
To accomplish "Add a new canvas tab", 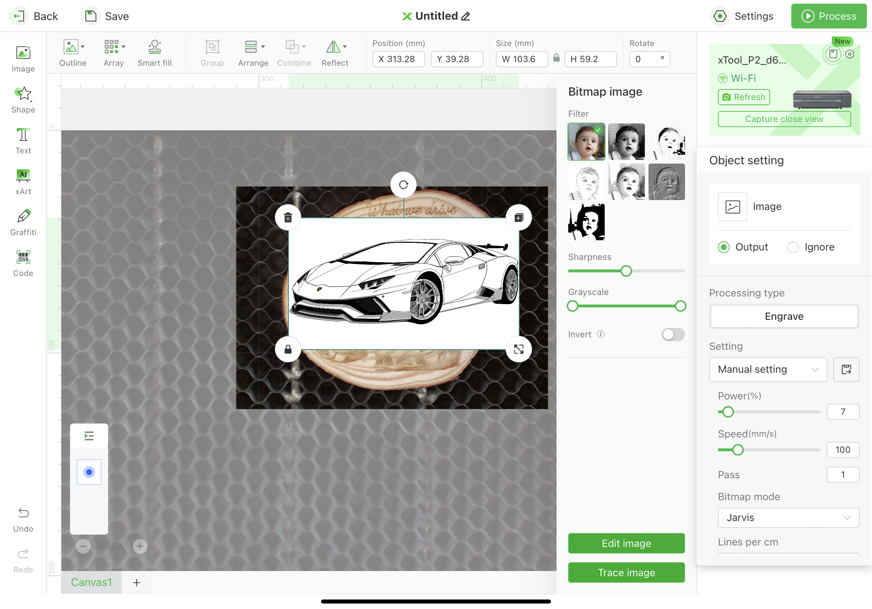I will [x=136, y=582].
